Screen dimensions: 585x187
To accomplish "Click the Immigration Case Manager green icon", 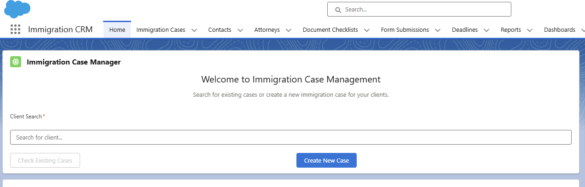I will coord(16,62).
